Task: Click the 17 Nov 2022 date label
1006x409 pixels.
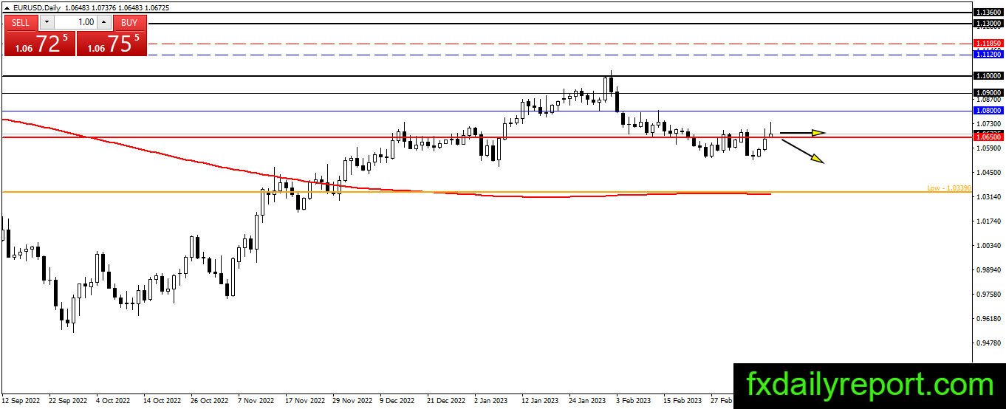Action: 305,401
